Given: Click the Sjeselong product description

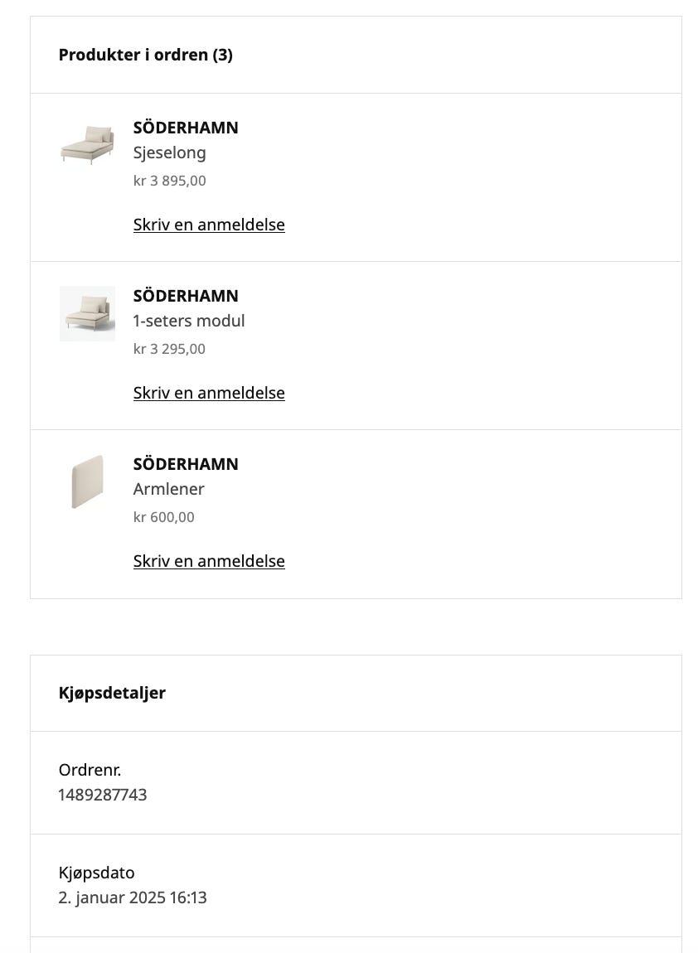Looking at the screenshot, I should click(x=170, y=152).
